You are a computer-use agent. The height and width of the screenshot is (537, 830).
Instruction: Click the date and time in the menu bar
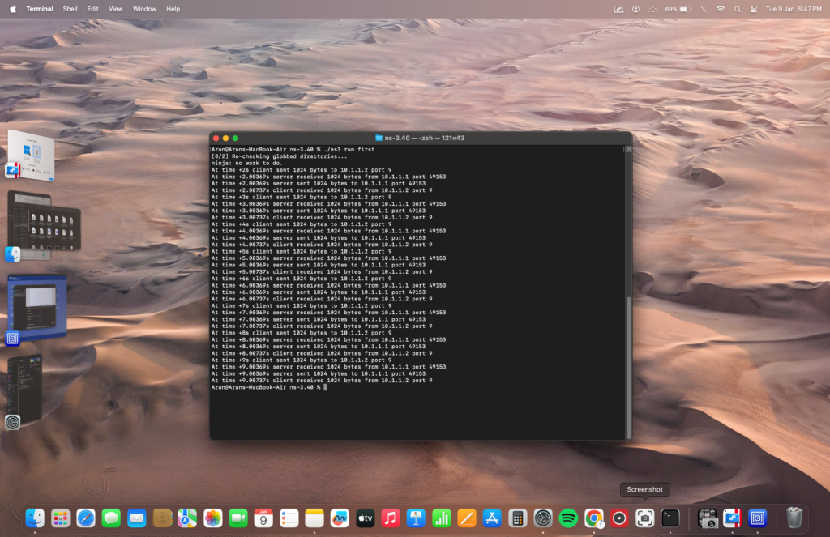click(x=794, y=9)
